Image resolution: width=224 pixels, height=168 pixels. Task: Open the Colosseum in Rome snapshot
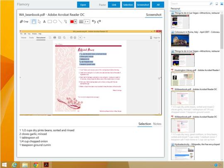197,32
